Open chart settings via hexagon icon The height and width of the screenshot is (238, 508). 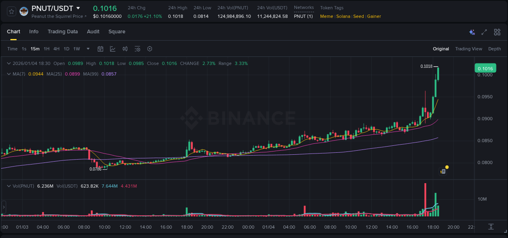[x=150, y=49]
